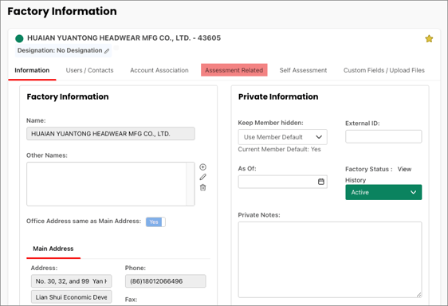Click the View History link
The width and height of the screenshot is (448, 306).
404,169
